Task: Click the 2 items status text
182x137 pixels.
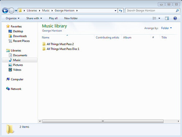Action: tap(24, 127)
